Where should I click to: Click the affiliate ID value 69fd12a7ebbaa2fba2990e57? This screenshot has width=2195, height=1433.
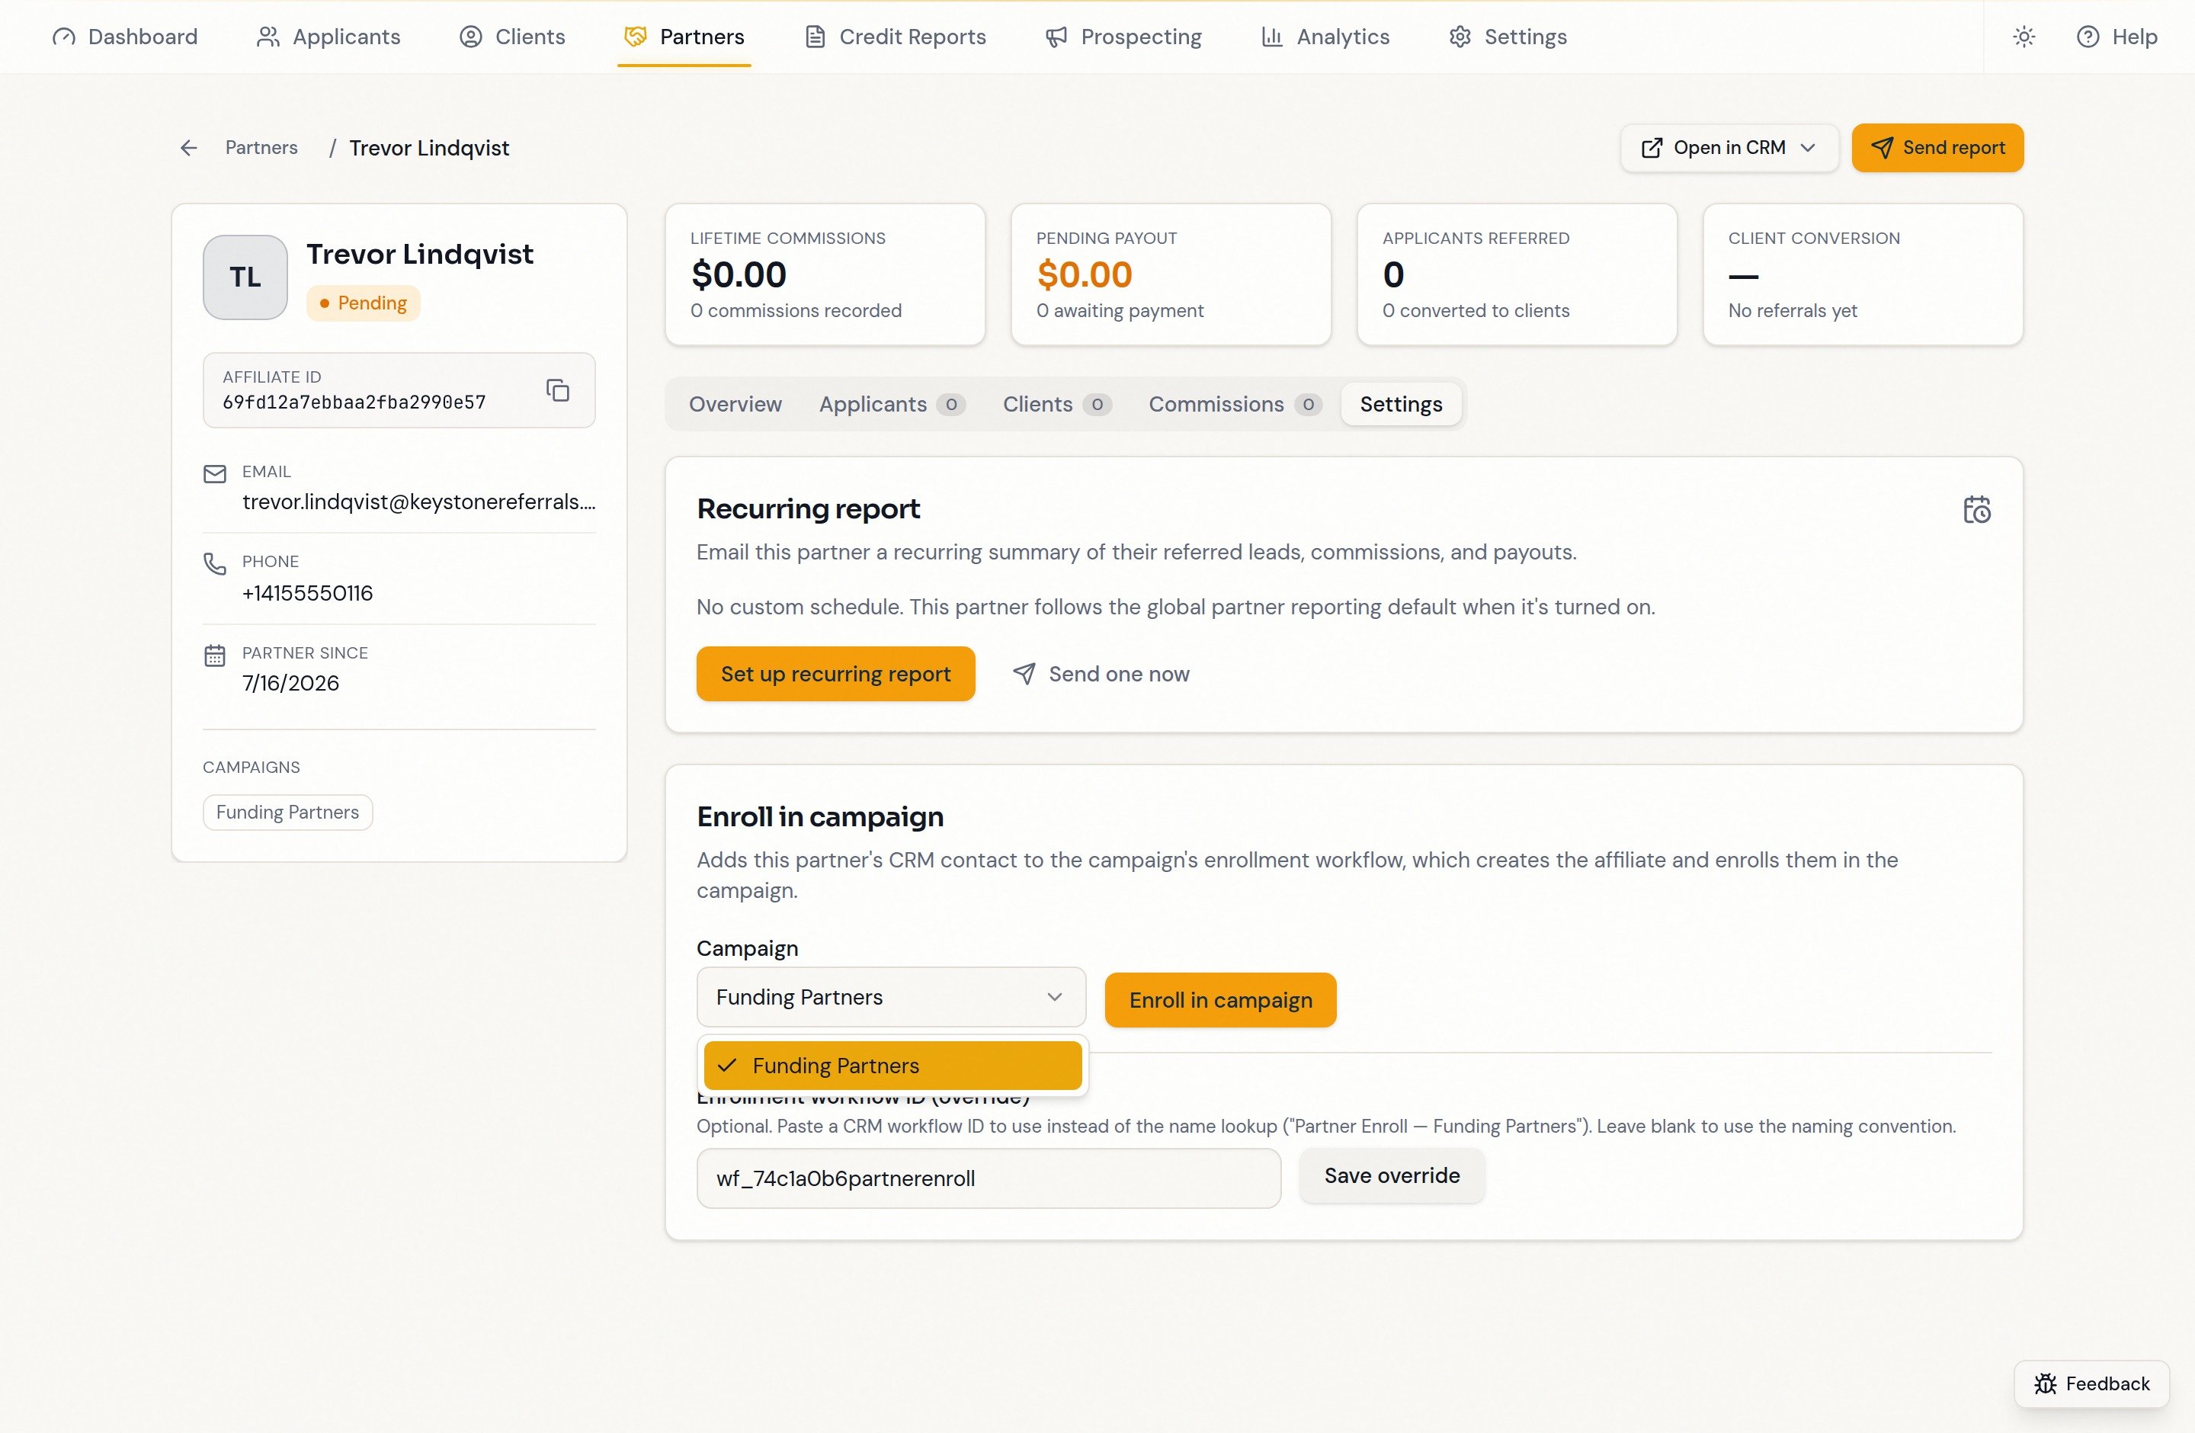click(x=353, y=402)
